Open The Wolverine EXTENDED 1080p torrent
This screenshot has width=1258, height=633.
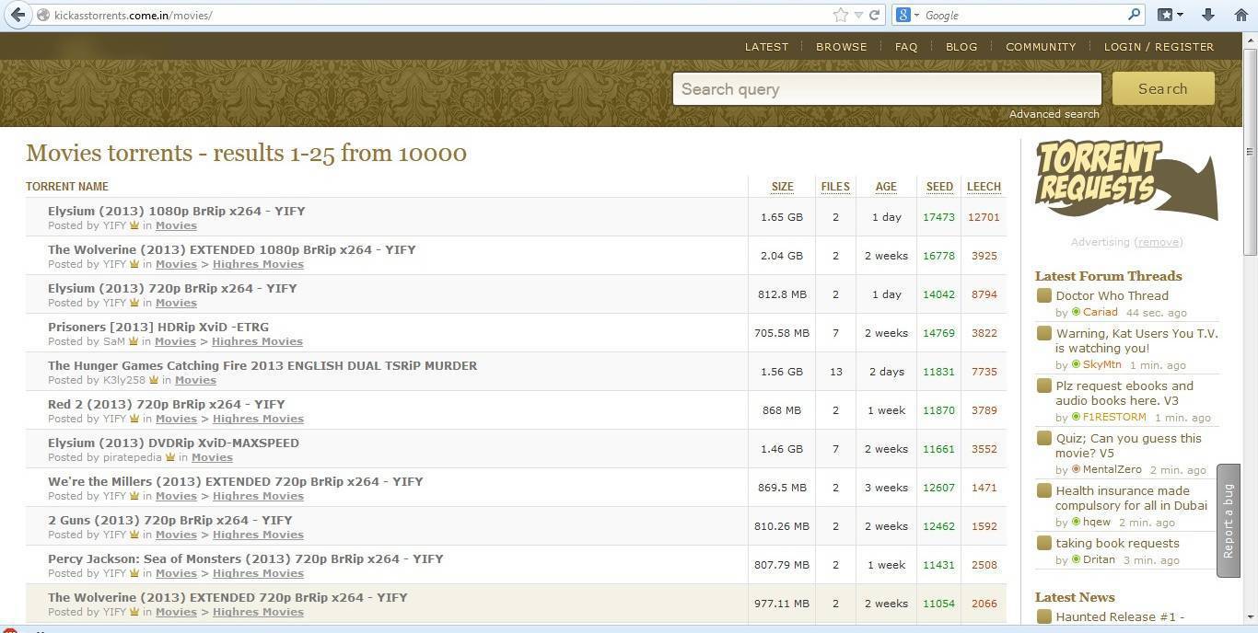231,249
